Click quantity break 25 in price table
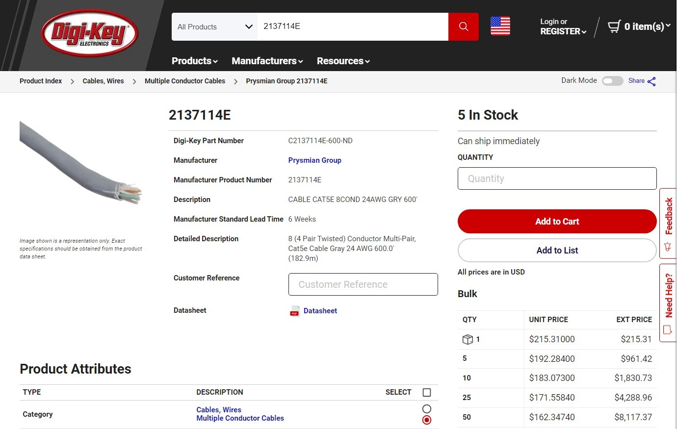 click(467, 398)
